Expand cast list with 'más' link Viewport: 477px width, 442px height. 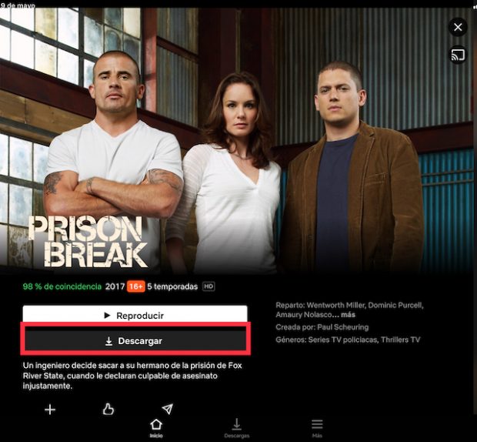(348, 314)
